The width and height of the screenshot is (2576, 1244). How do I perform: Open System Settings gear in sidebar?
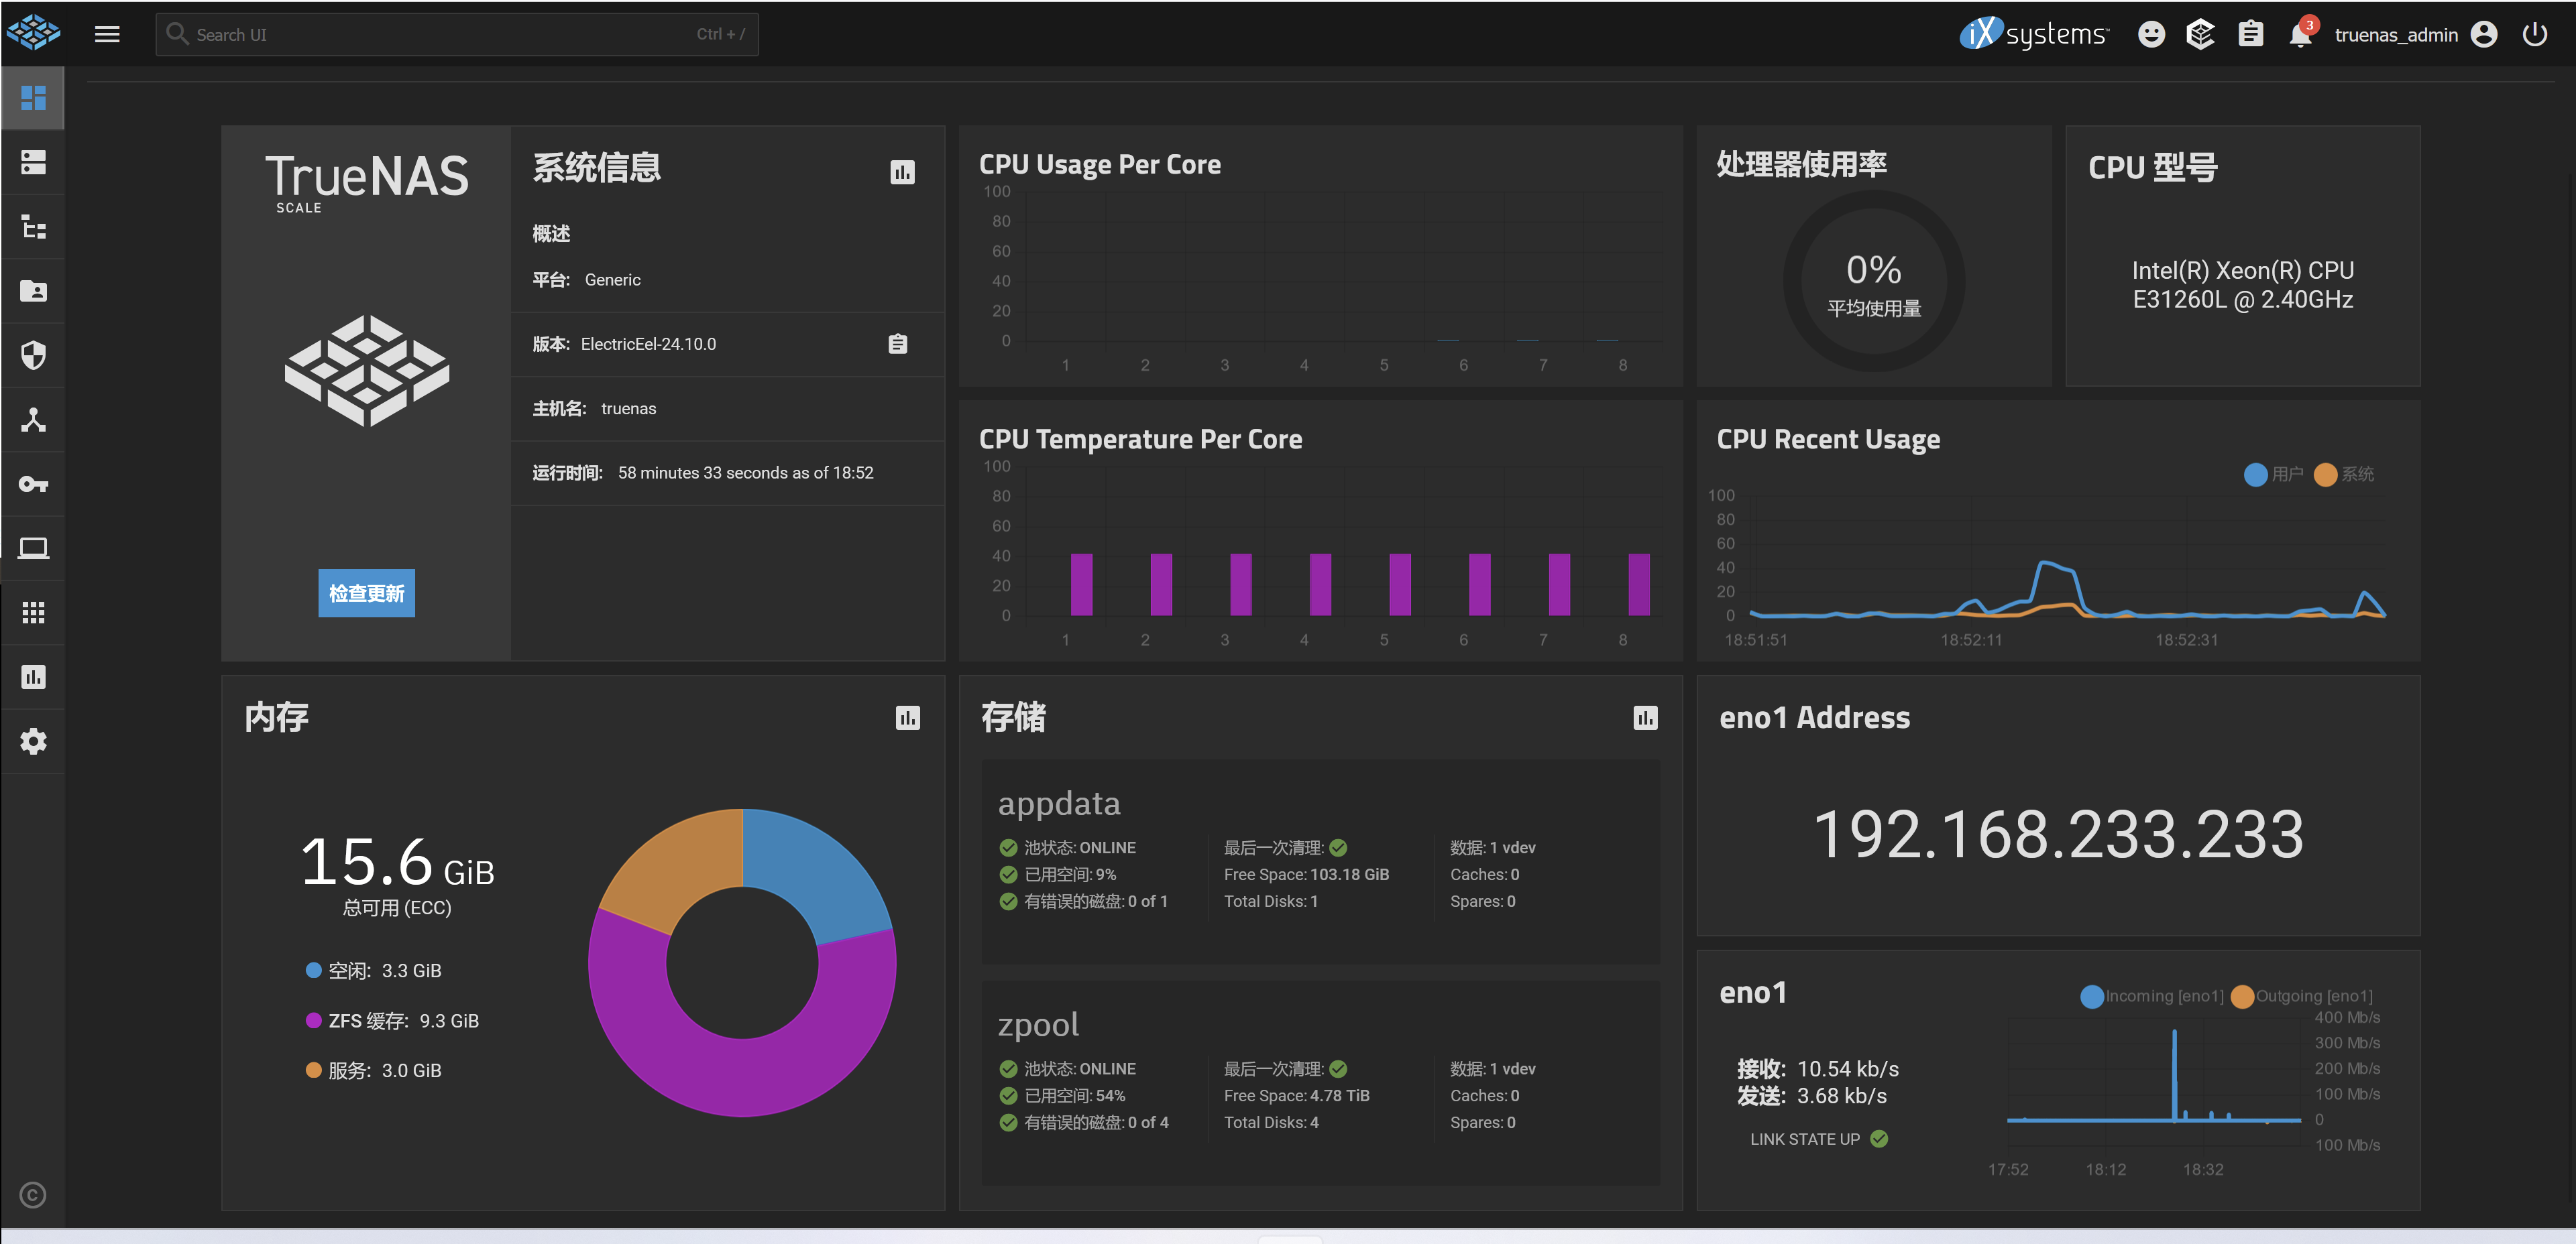coord(33,741)
